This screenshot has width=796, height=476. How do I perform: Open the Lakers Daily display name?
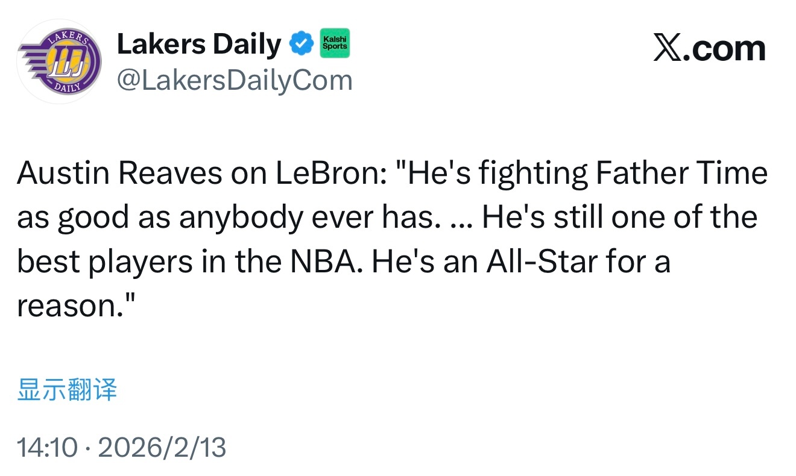coord(198,44)
